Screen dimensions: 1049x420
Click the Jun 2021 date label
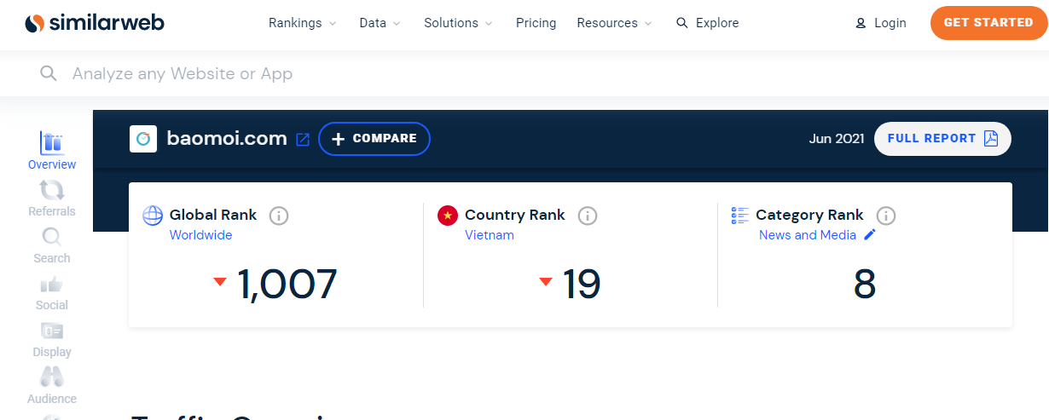coord(837,139)
